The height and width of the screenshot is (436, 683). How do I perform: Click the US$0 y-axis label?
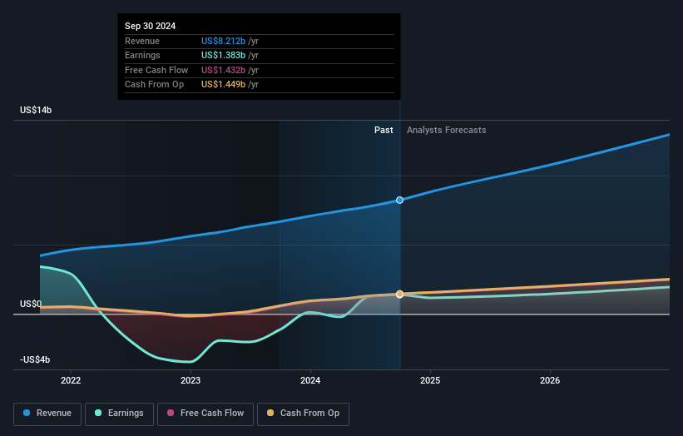tap(31, 304)
